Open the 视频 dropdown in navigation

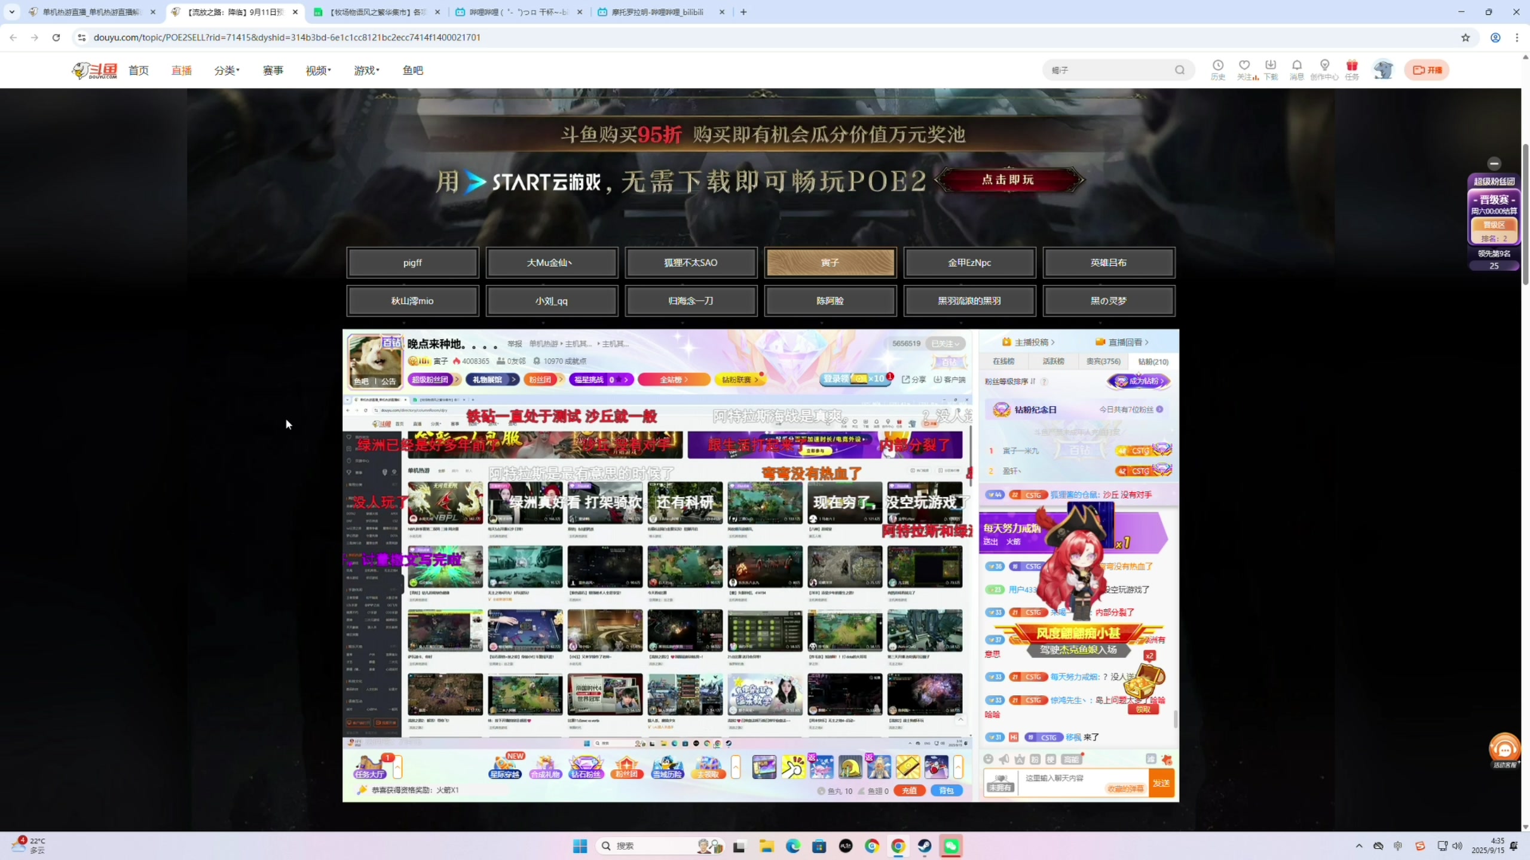click(318, 70)
